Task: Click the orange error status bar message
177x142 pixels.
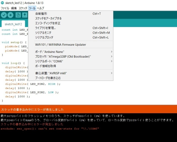Action: click(x=33, y=109)
